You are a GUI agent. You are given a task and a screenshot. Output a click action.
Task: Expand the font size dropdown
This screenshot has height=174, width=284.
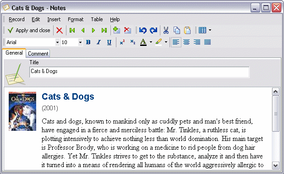coord(80,42)
